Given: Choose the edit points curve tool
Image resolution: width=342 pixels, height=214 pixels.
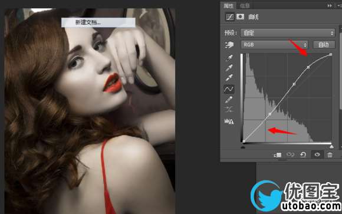Looking at the screenshot, I should coord(229,89).
